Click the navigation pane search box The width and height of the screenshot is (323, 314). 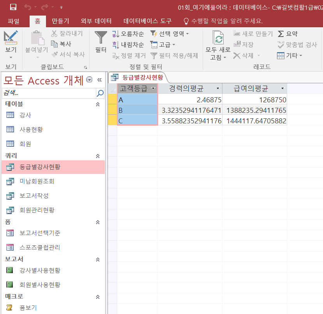(49, 93)
